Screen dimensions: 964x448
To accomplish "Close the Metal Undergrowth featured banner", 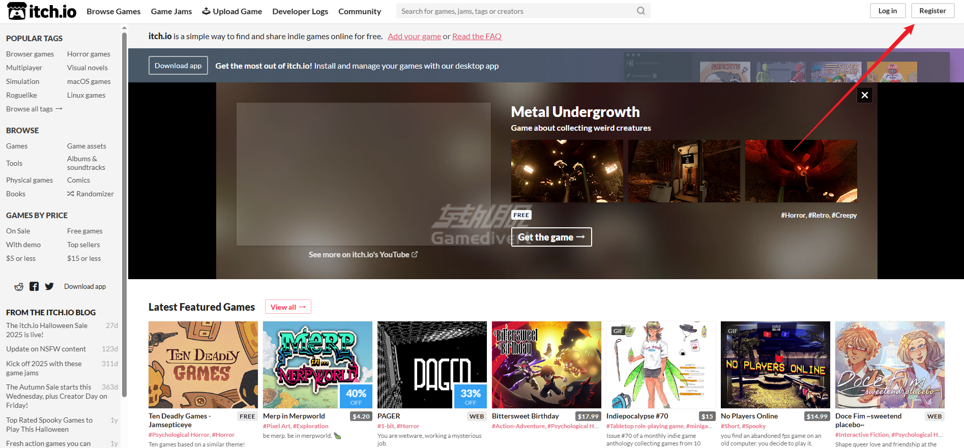I will [x=864, y=95].
